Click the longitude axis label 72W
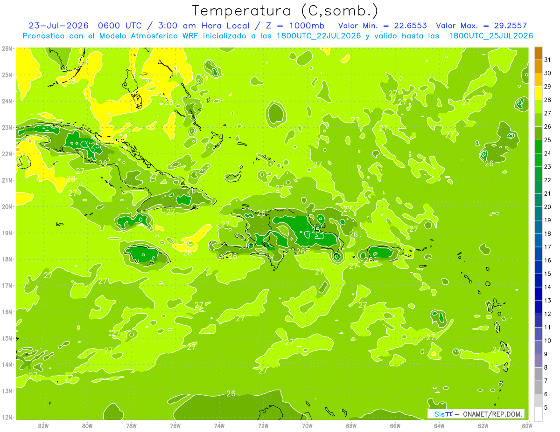 coord(263,425)
